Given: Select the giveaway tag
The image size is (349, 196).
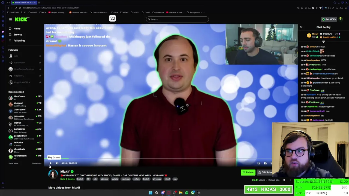Looking at the screenshot, I should 157,179.
